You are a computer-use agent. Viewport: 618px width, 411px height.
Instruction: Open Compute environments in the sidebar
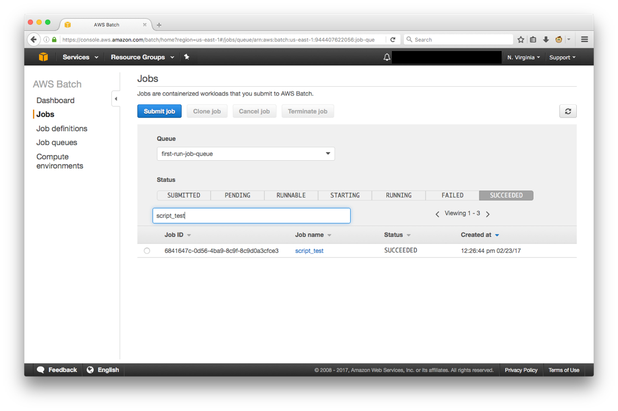pos(60,161)
